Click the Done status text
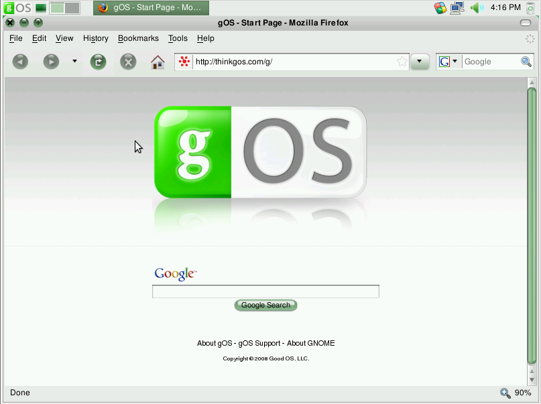The width and height of the screenshot is (541, 404). click(20, 393)
